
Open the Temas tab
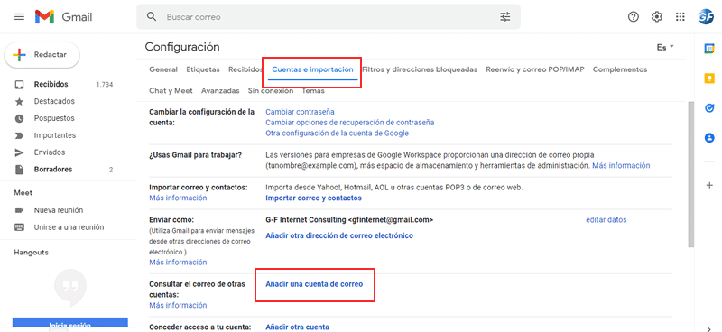tap(313, 91)
